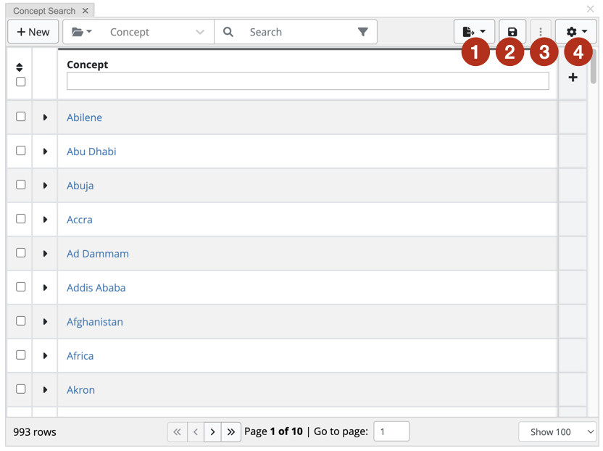Click the export icon dropdown
603x451 pixels.
474,32
